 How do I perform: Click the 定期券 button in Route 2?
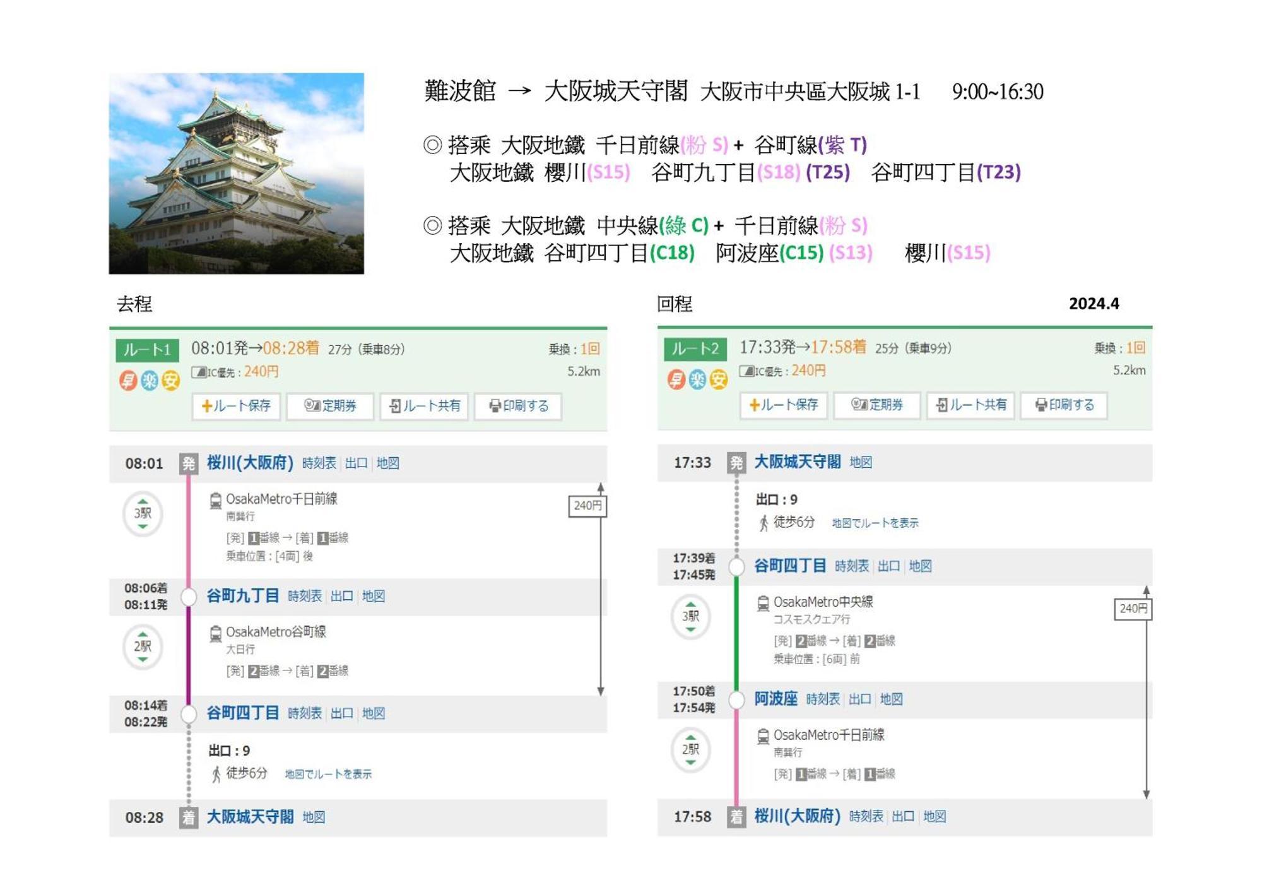coord(877,404)
